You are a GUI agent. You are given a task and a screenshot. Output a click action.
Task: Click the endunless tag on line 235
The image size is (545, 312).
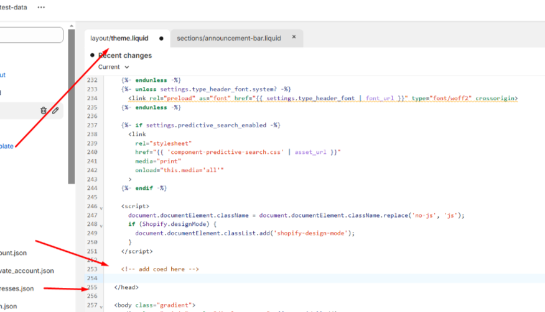pos(151,107)
